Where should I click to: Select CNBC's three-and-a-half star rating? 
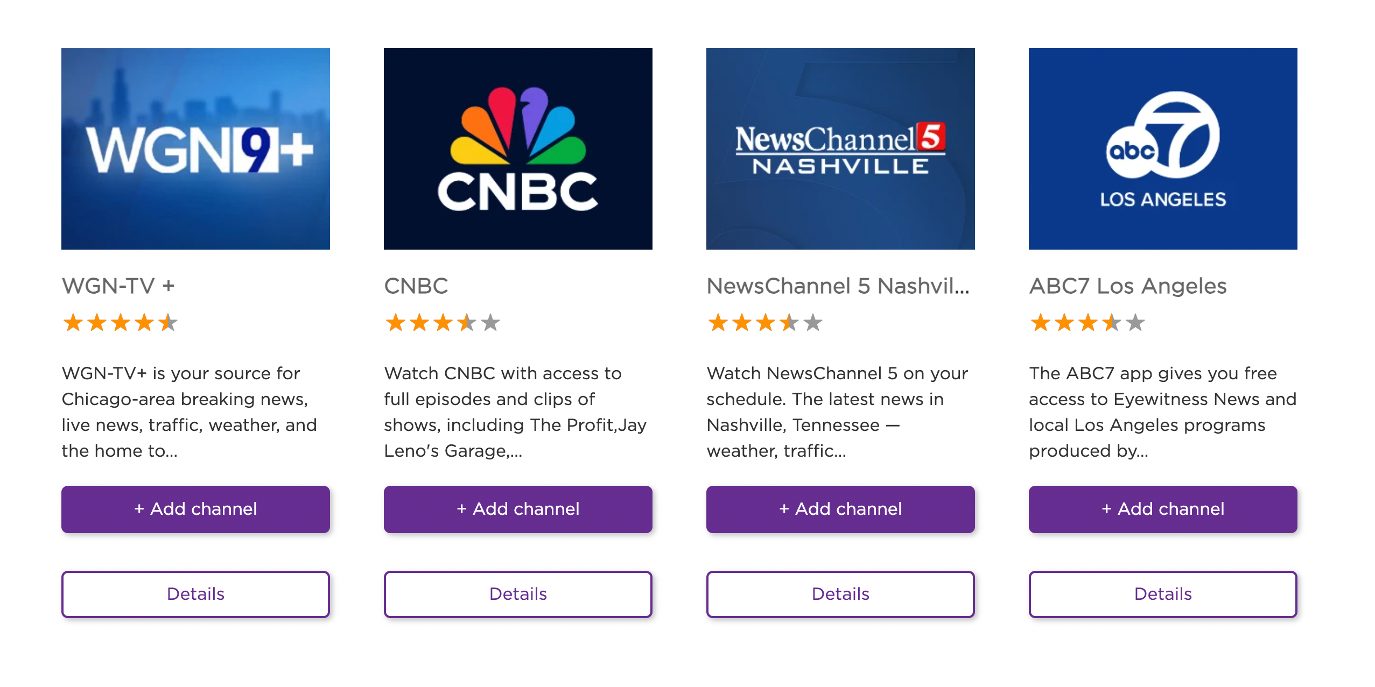[441, 323]
